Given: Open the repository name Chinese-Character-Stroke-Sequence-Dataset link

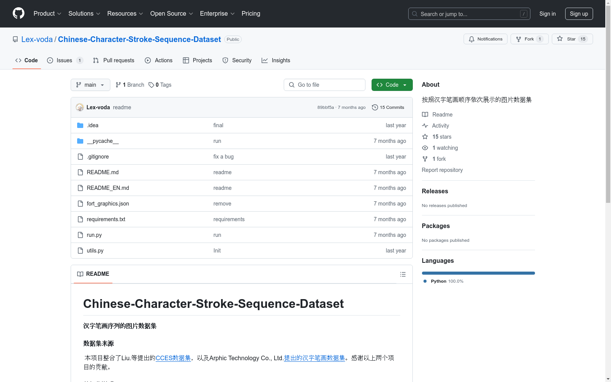Looking at the screenshot, I should (x=139, y=39).
